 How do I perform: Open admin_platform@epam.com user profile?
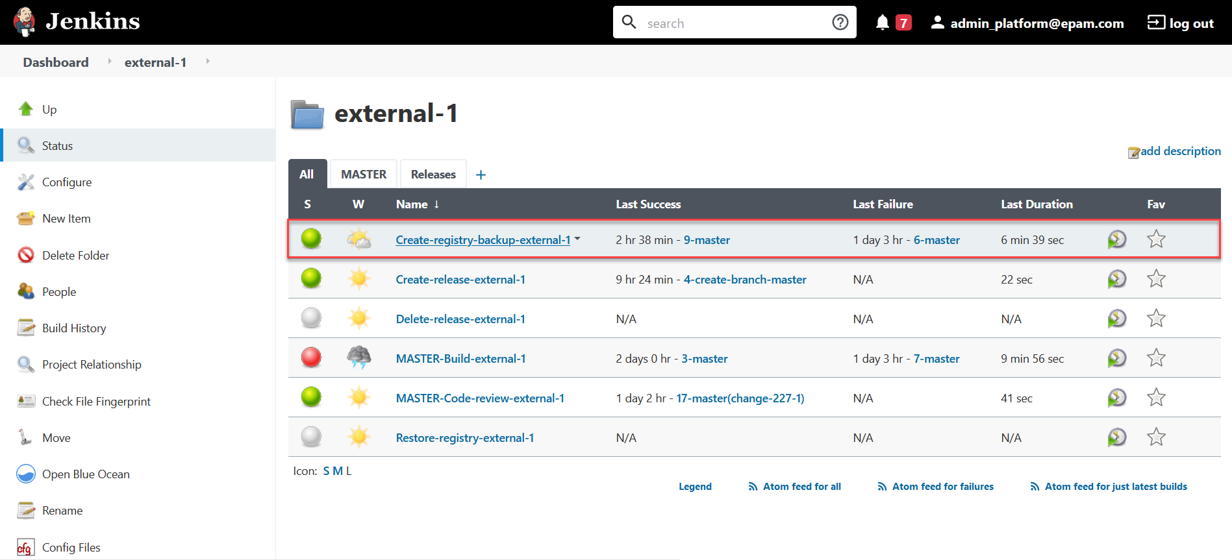[1027, 23]
